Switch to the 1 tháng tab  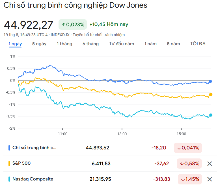coord(64,44)
